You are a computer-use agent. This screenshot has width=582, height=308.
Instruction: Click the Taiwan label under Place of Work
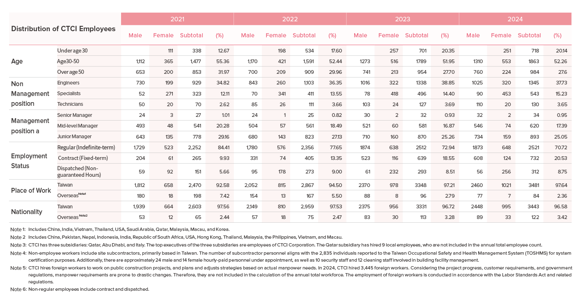coord(65,185)
